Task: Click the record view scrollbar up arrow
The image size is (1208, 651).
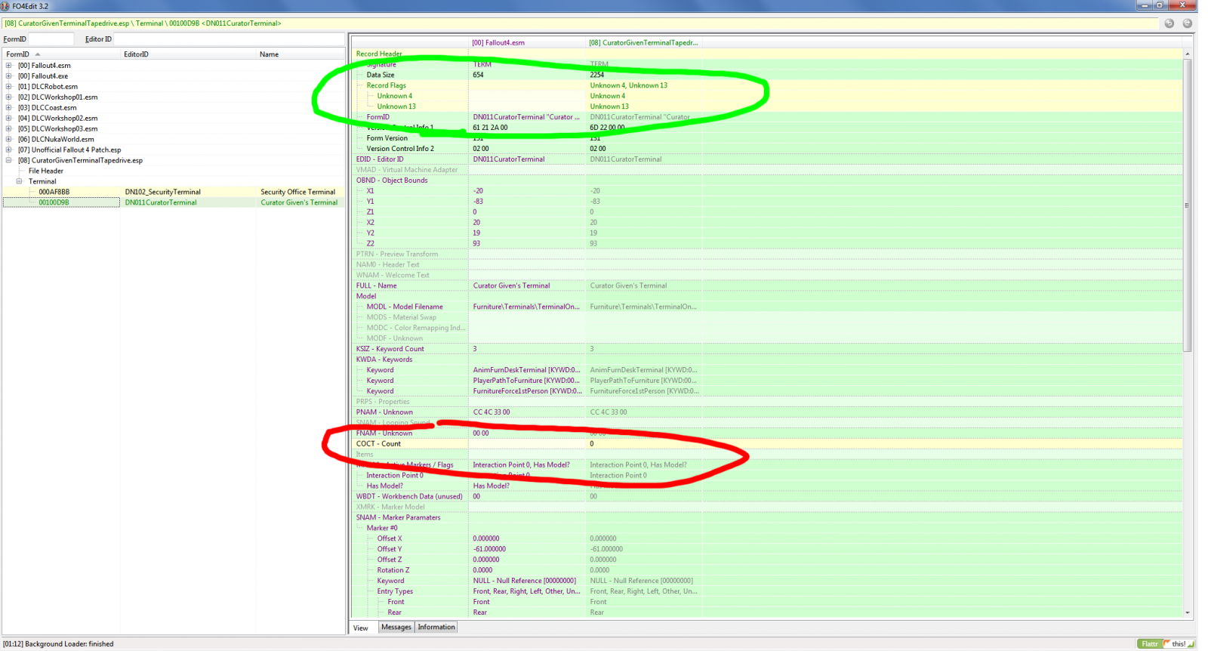Action: point(1187,54)
